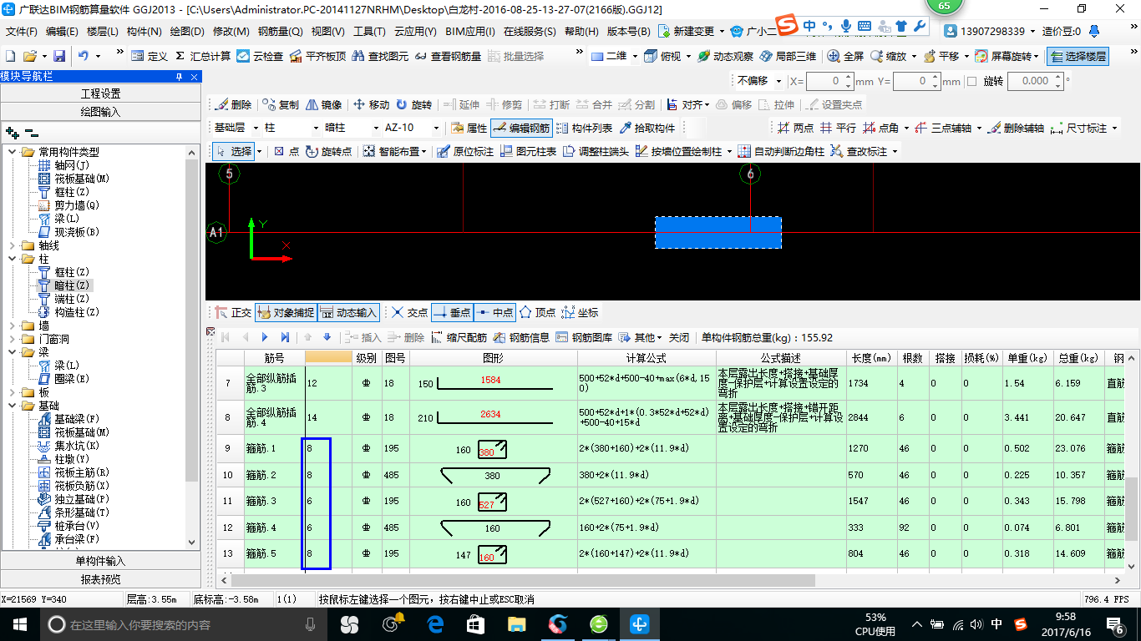
Task: Expand the 门窗洞 tree node
Action: click(13, 339)
